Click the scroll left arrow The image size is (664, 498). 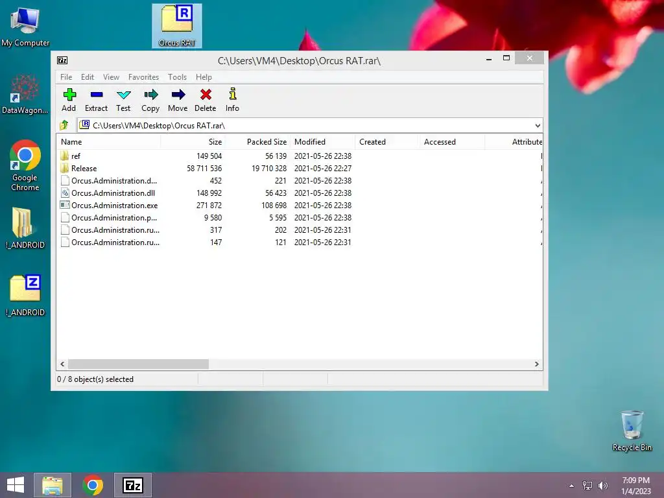pyautogui.click(x=63, y=364)
